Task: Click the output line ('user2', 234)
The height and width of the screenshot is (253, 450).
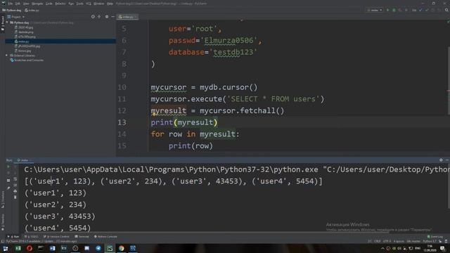Action: pos(56,205)
